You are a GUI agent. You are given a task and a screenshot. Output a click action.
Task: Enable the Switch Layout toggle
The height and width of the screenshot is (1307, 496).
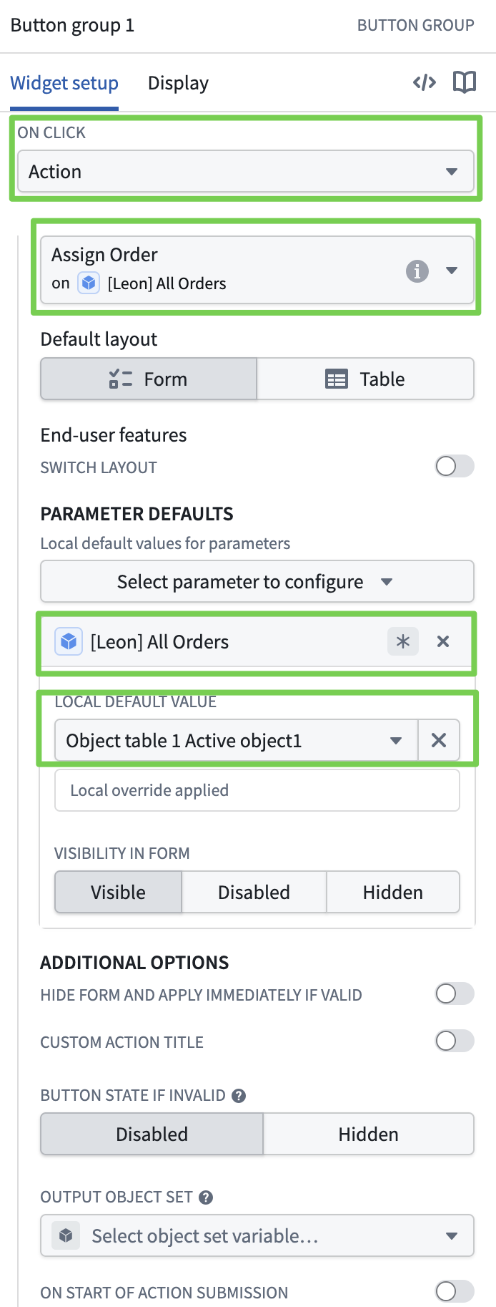point(455,467)
